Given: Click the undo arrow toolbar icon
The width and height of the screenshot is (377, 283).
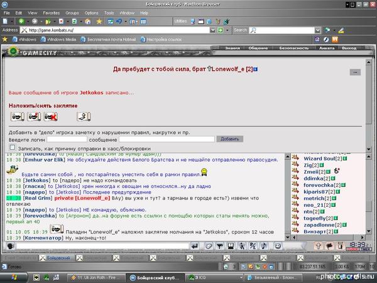Looking at the screenshot, I should click(119, 21).
